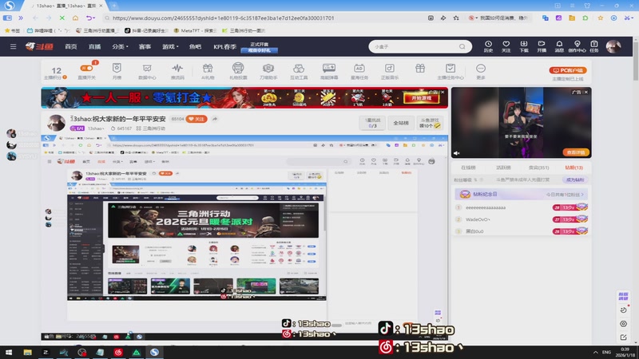Click 查看详情 on video ad
This screenshot has height=359, width=639.
tap(576, 152)
